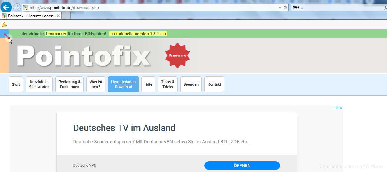Select the Herunterladen Download menu item
The height and width of the screenshot is (172, 387).
123,84
